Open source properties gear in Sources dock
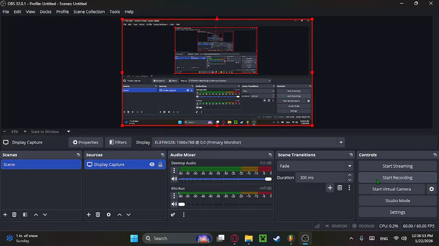The image size is (439, 246). 109,214
